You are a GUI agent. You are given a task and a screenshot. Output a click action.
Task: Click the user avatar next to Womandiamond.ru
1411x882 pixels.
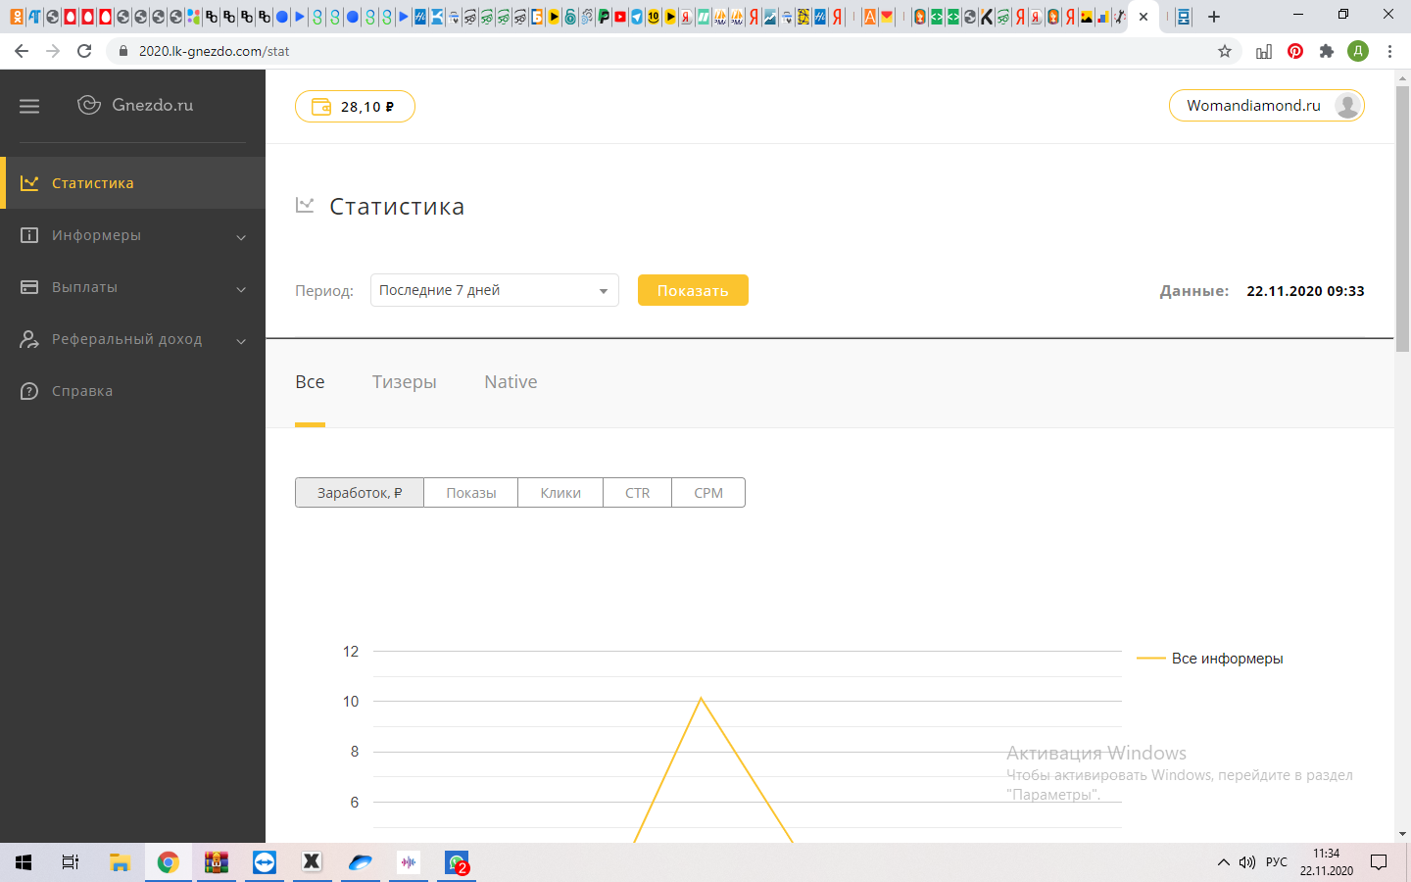[1348, 106]
